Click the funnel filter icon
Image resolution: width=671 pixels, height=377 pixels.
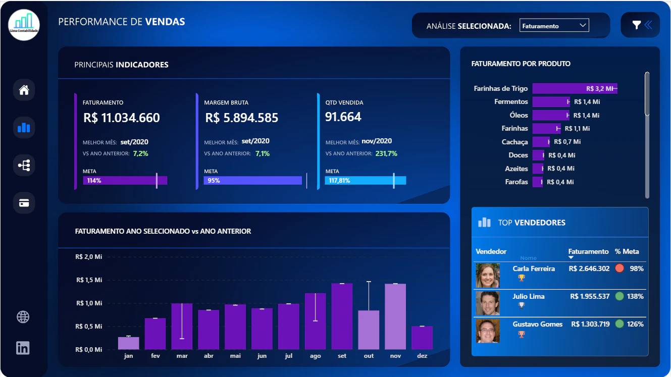click(637, 25)
